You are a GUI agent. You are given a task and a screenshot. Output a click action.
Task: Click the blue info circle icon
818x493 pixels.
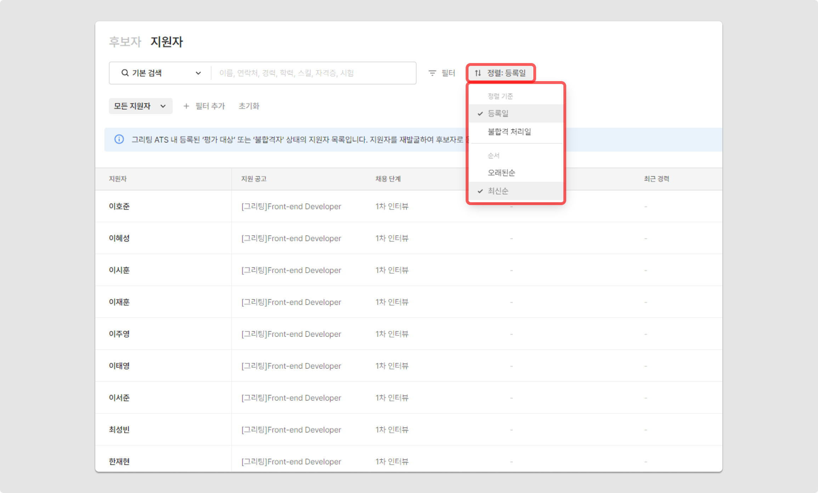pyautogui.click(x=119, y=139)
